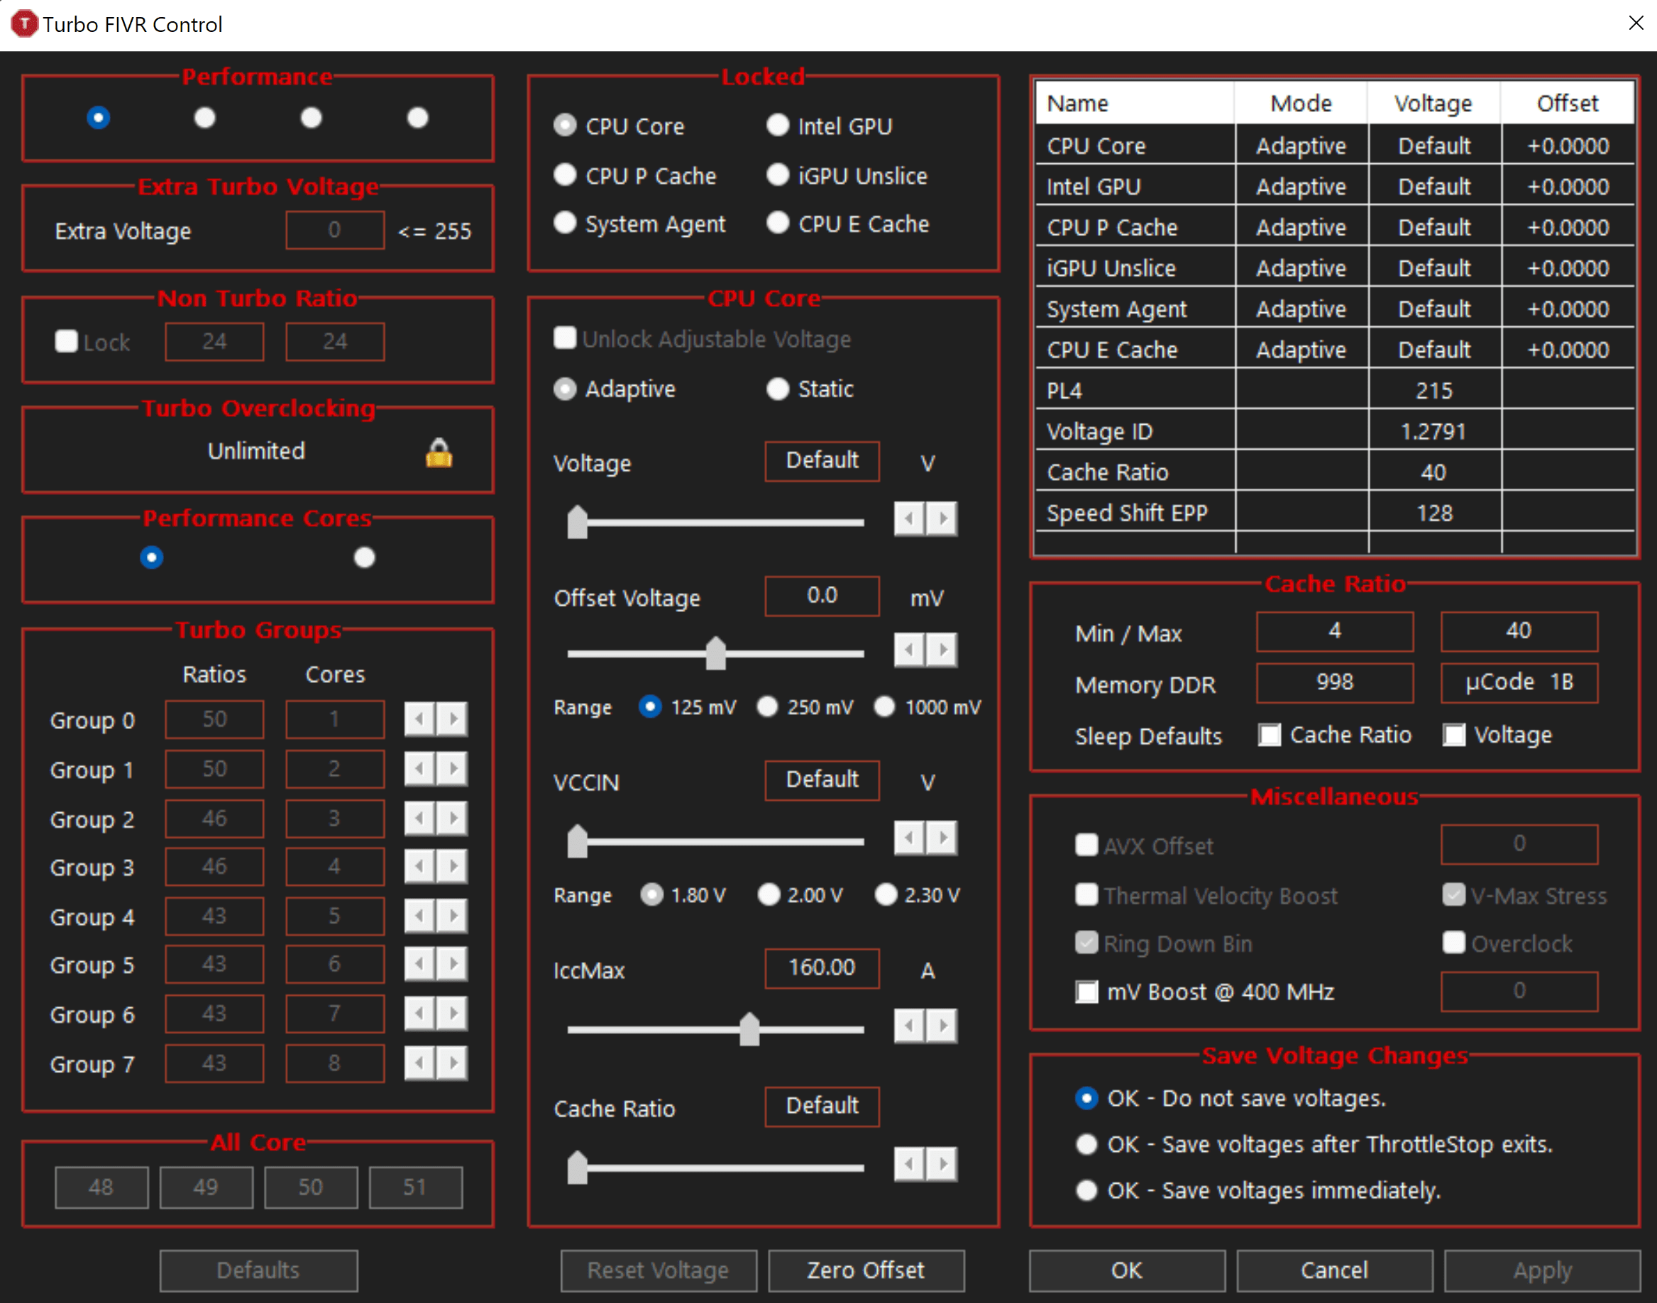Click the Default button next to Voltage
This screenshot has width=1657, height=1303.
(x=821, y=461)
